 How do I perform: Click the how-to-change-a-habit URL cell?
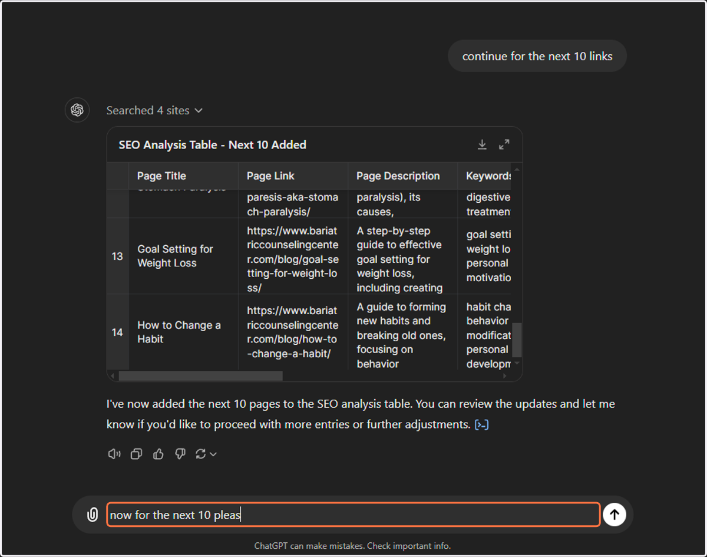pyautogui.click(x=293, y=332)
